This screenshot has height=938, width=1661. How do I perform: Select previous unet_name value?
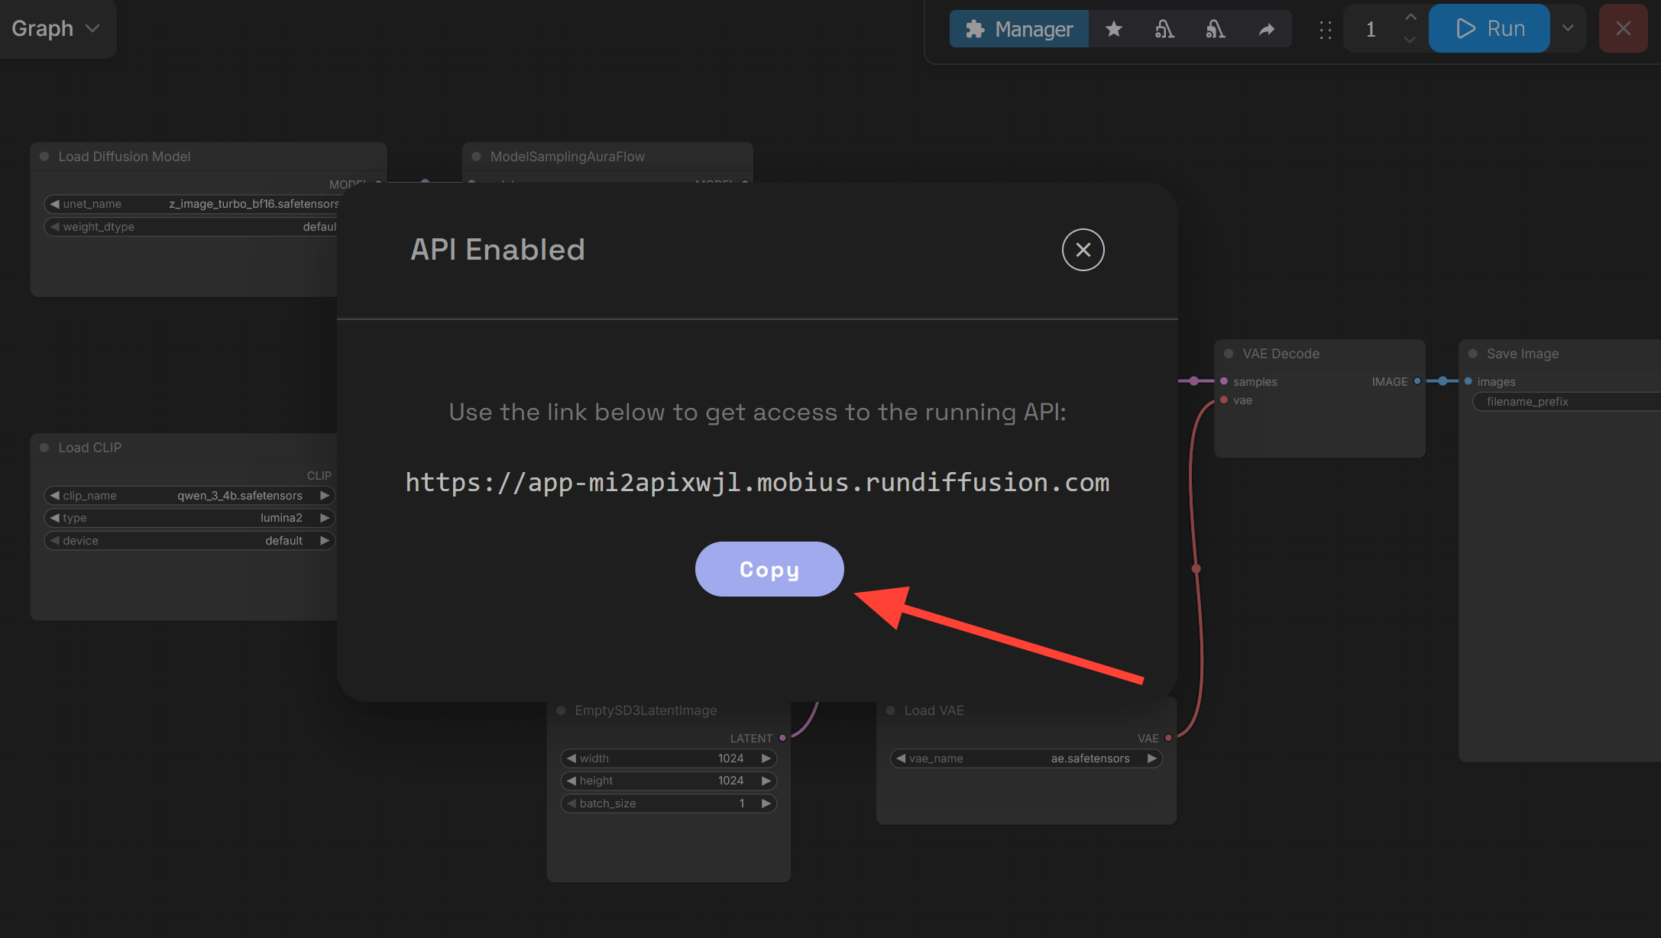tap(54, 204)
